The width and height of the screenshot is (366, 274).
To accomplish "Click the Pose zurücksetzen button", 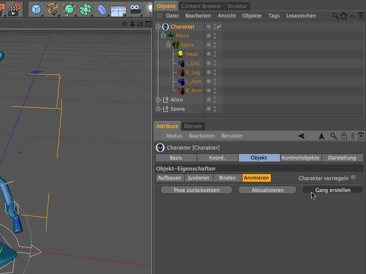I will 197,190.
